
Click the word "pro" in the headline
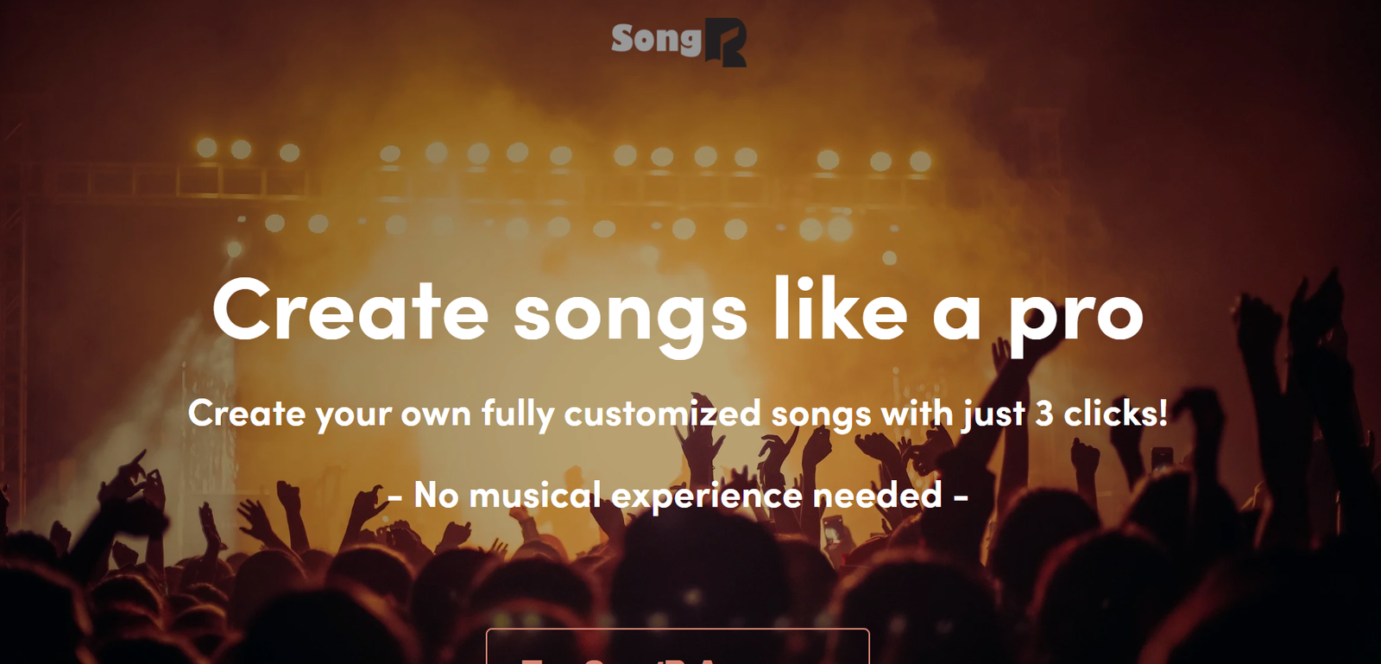pyautogui.click(x=1076, y=315)
